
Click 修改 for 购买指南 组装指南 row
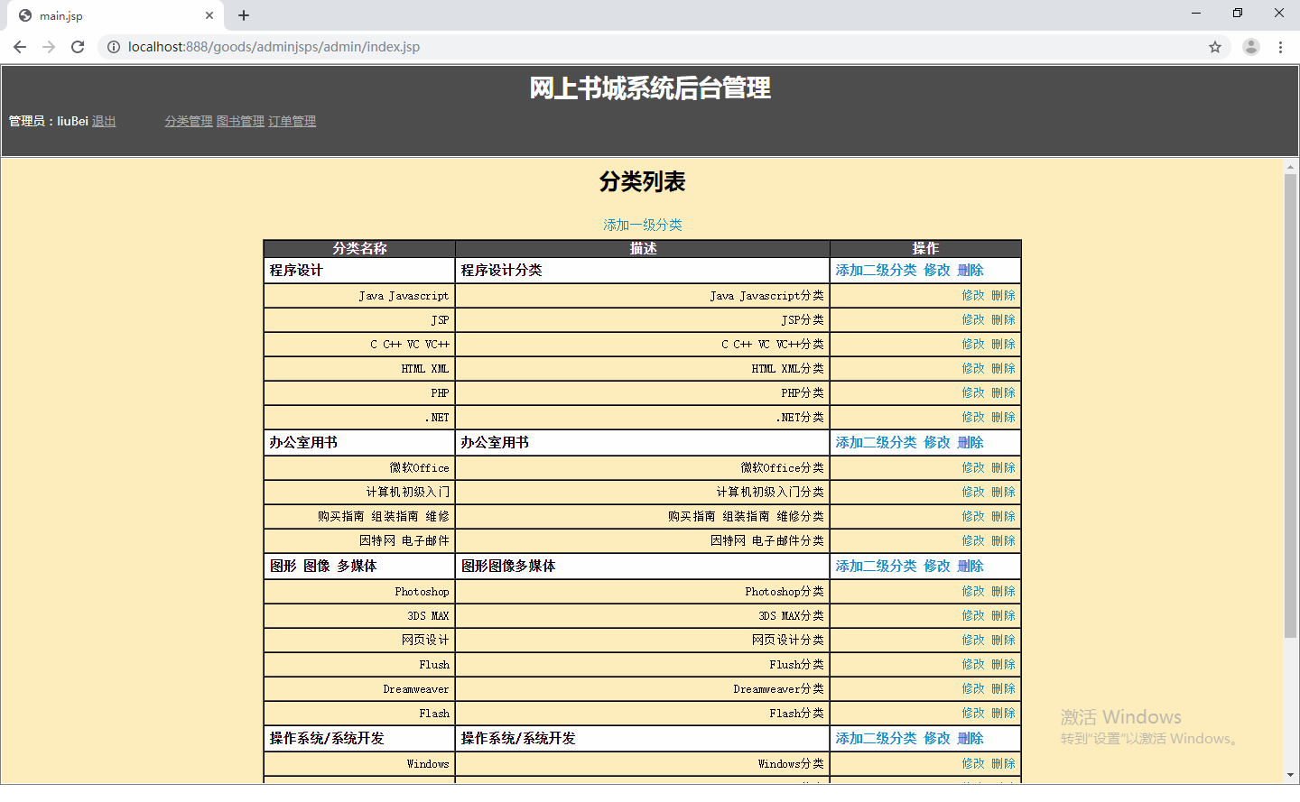[x=973, y=516]
